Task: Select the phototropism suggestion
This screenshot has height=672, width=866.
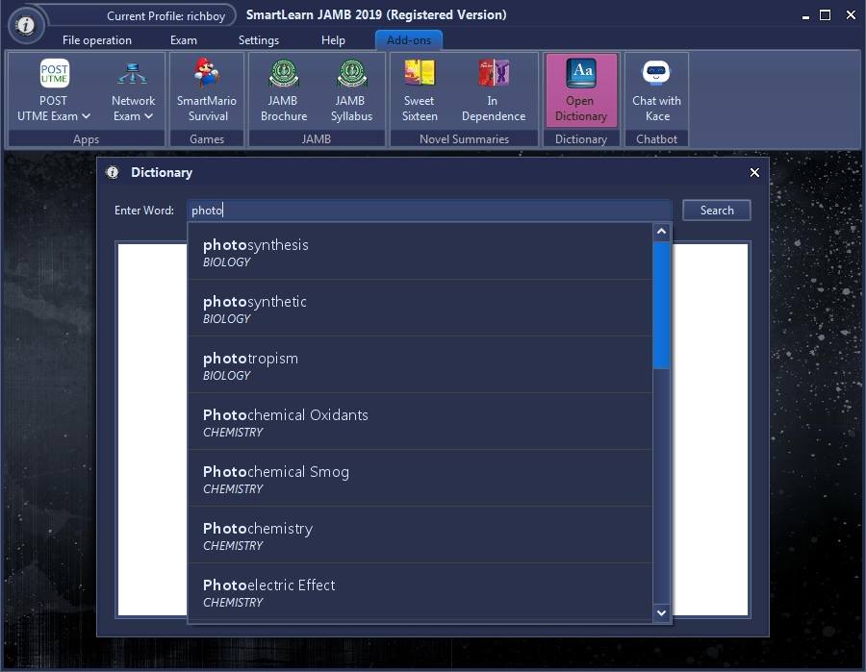Action: (x=420, y=365)
